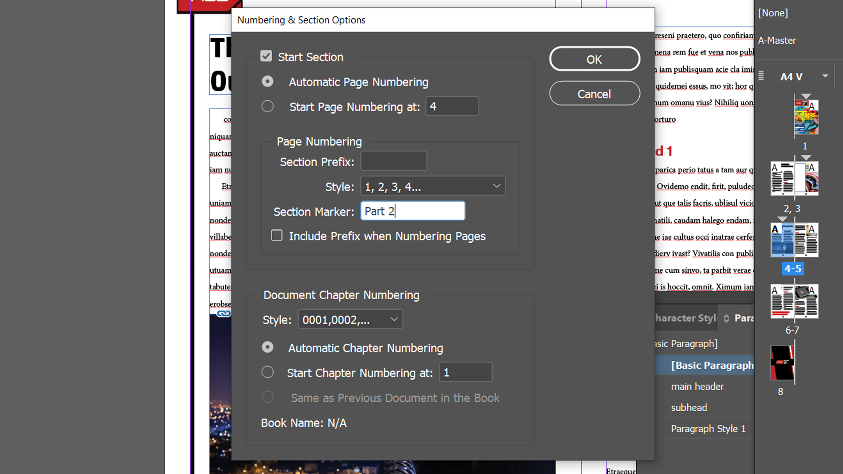Select the Start Page Numbering at radio button
The height and width of the screenshot is (474, 843).
(267, 106)
